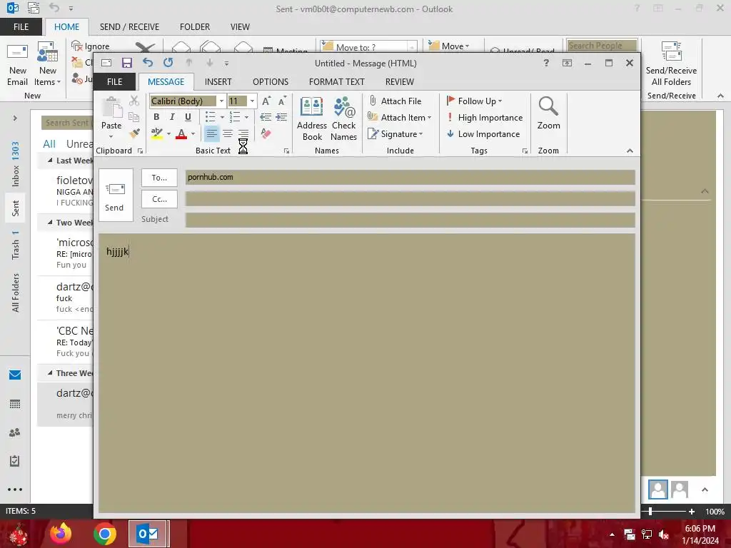Open the Calibri (Body) font dropdown
This screenshot has width=731, height=548.
(x=221, y=101)
